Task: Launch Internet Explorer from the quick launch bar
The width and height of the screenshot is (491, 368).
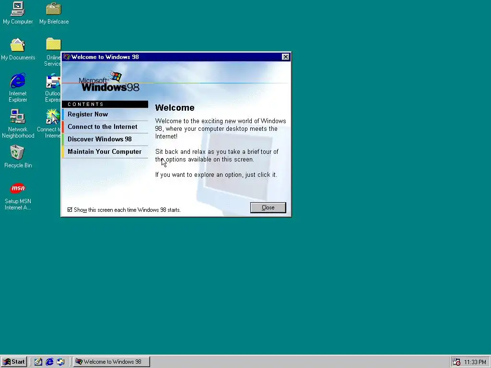Action: click(49, 362)
